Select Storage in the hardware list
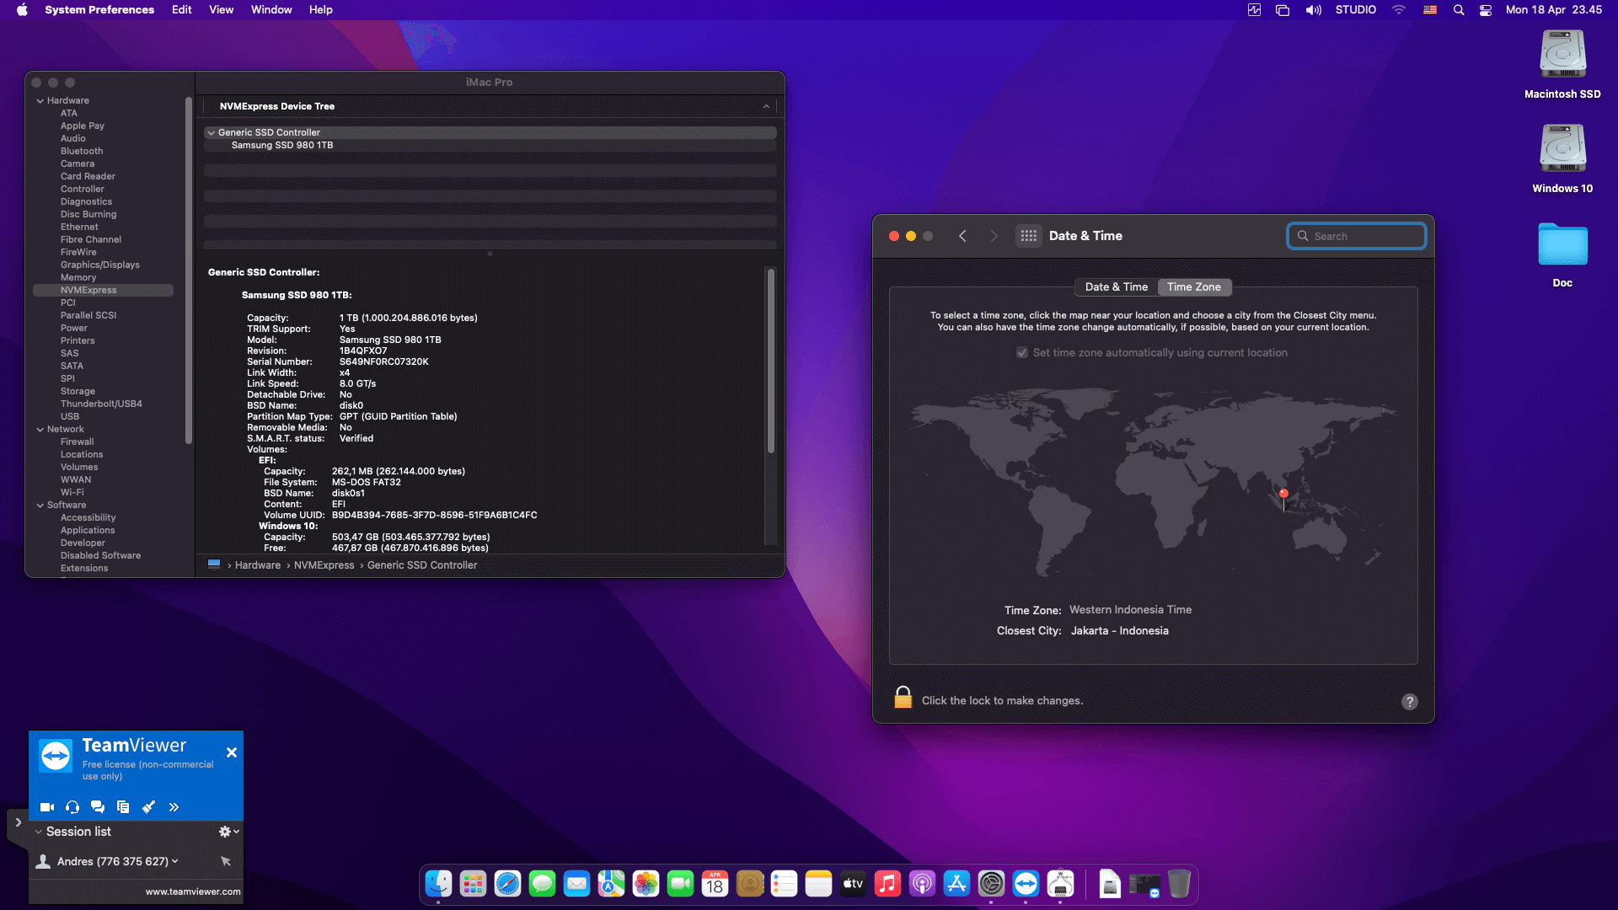The image size is (1618, 910). 78,391
